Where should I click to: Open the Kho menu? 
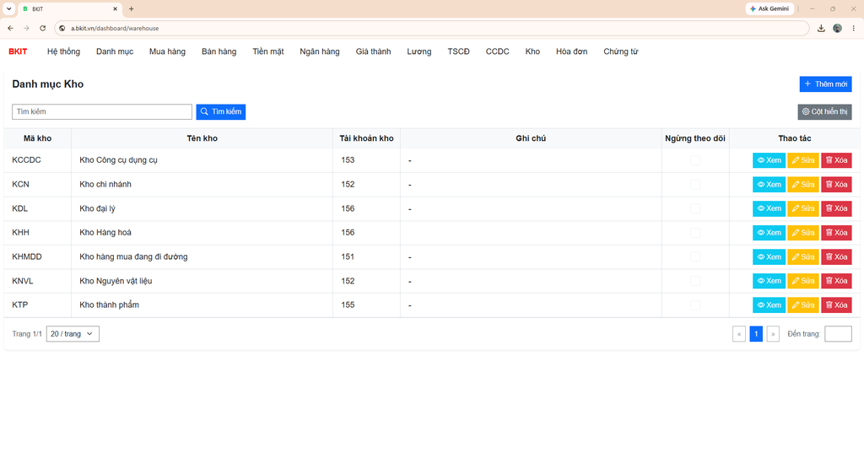532,51
